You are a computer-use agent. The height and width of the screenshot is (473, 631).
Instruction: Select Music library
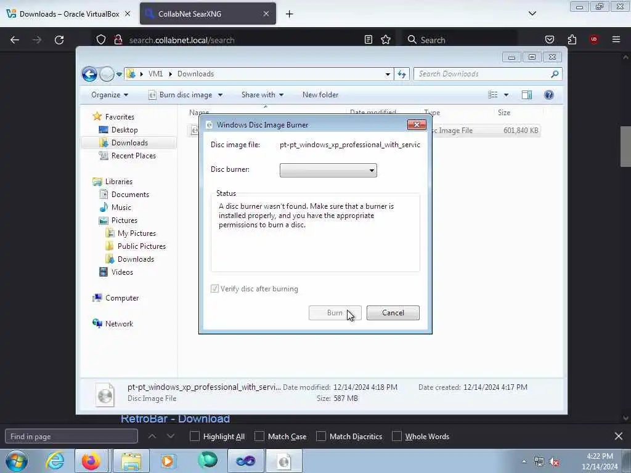click(121, 208)
